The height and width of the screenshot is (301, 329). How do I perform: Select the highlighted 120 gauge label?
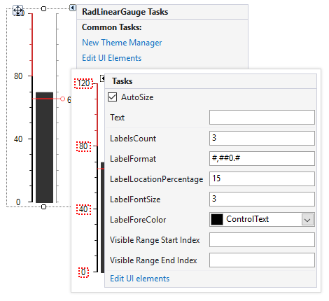[x=83, y=83]
